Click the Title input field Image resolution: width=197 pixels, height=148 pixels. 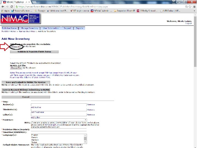click(73, 102)
